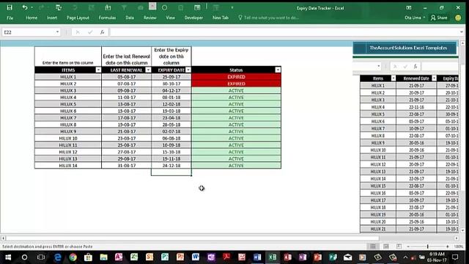
Task: Click the horizontal scrollbar of the sheet
Action: tap(193, 238)
